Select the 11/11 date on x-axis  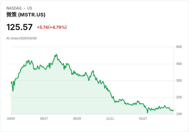pyautogui.click(x=110, y=119)
